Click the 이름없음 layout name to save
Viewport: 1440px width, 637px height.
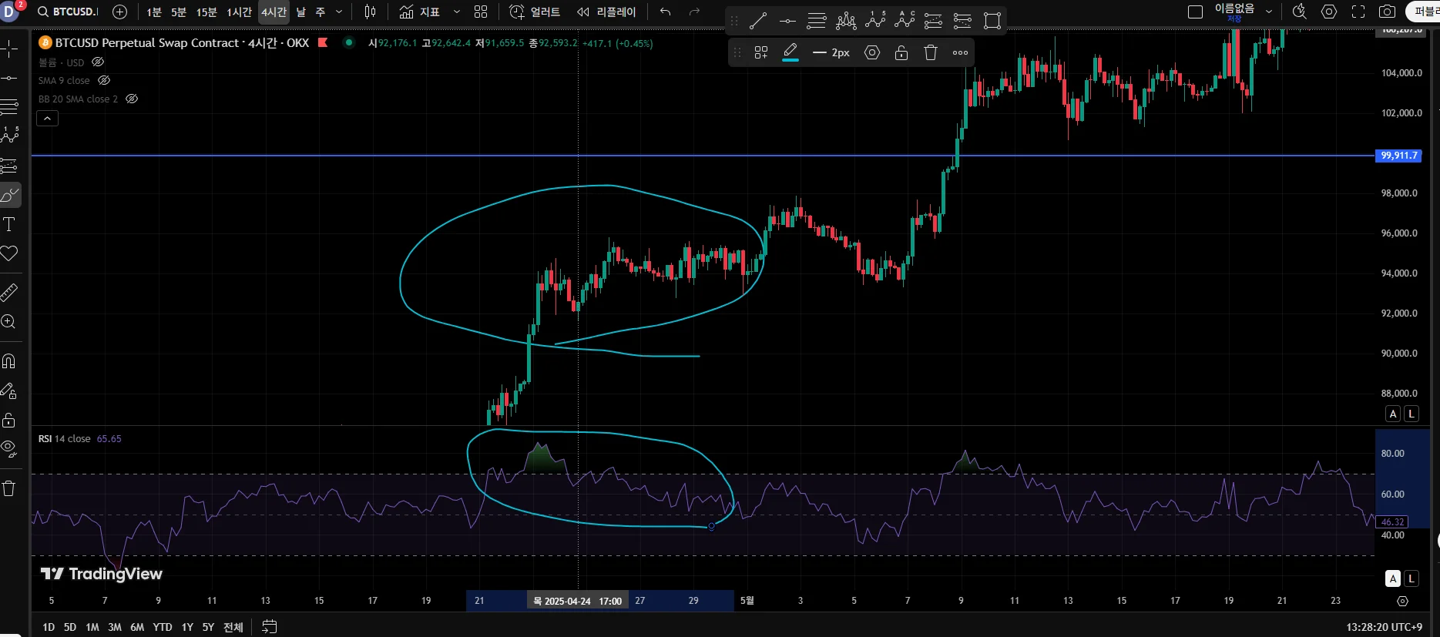point(1234,12)
